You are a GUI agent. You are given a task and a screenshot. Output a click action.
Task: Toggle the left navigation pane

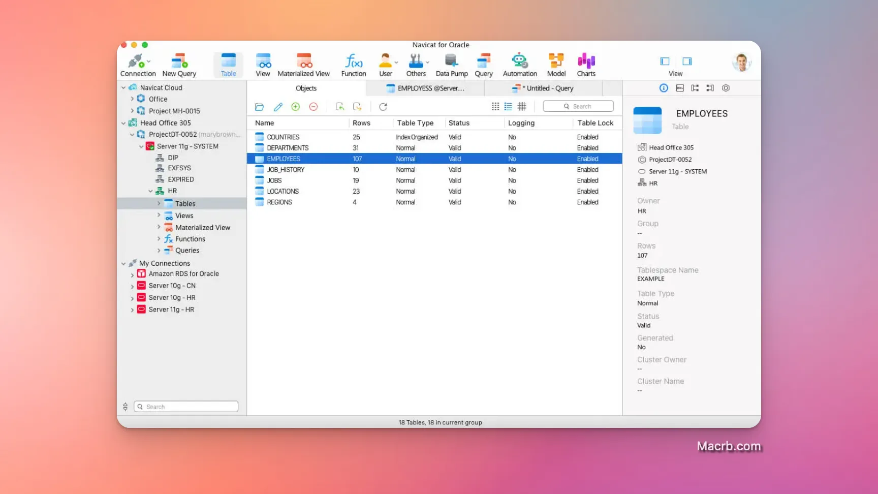pyautogui.click(x=665, y=61)
